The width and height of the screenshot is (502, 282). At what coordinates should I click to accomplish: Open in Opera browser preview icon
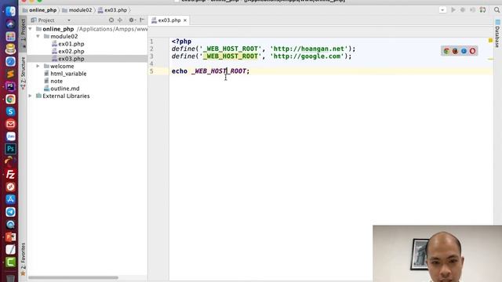tap(472, 51)
